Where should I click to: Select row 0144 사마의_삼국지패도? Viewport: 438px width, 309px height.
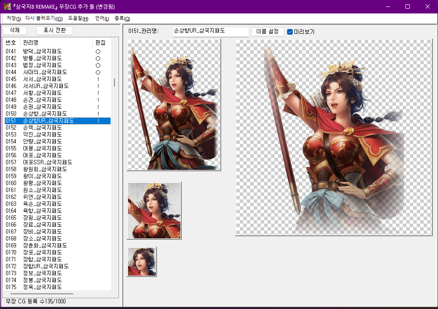[58, 72]
